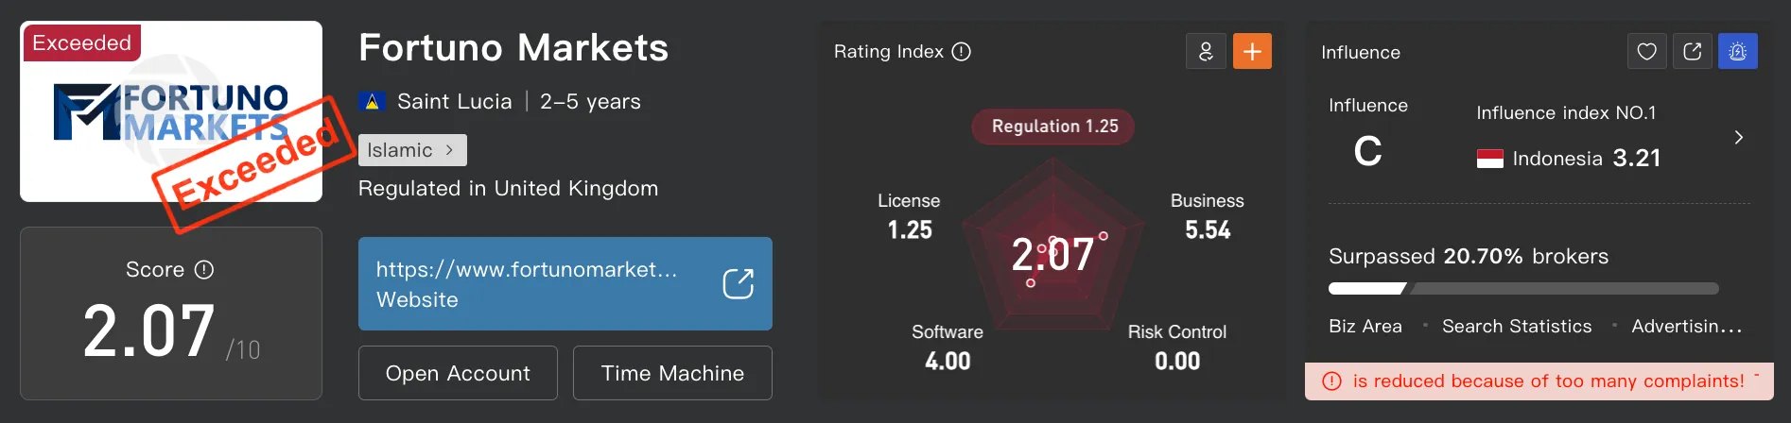Click the customer service person icon
1791x423 pixels.
point(1206,51)
